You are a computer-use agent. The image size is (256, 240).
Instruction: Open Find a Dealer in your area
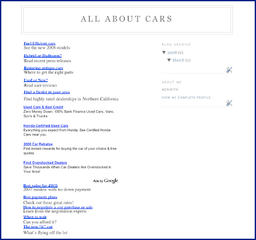pos(47,92)
